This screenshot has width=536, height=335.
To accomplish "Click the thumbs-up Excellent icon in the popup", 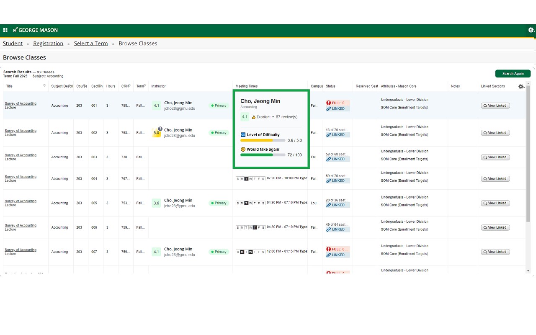I will pos(253,117).
